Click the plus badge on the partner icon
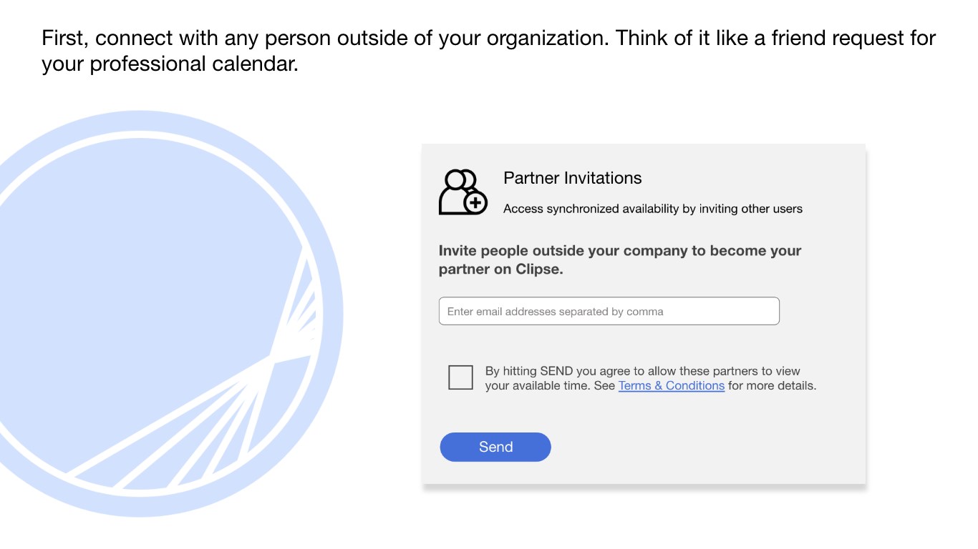 tap(475, 203)
